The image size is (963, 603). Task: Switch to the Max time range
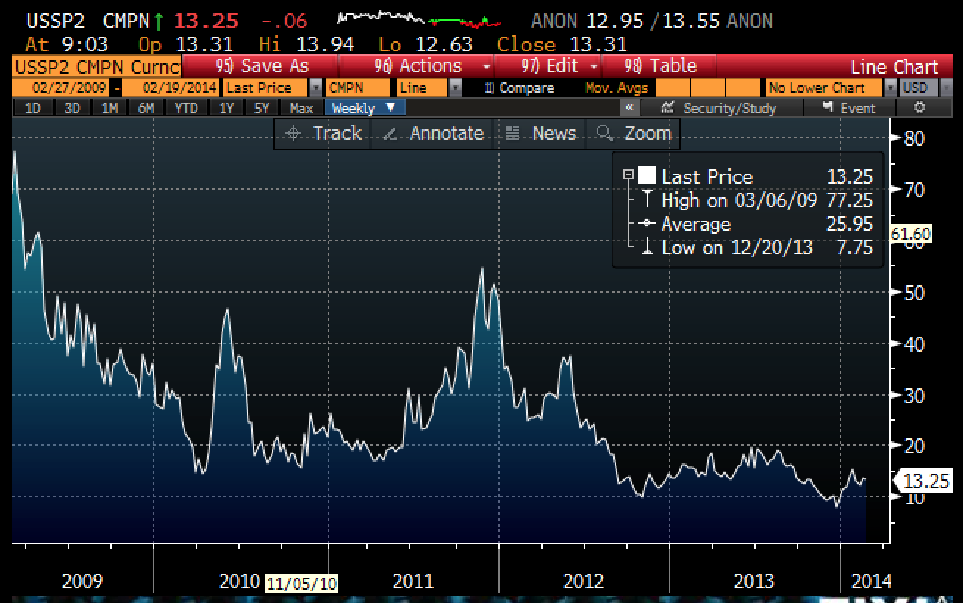tap(301, 108)
